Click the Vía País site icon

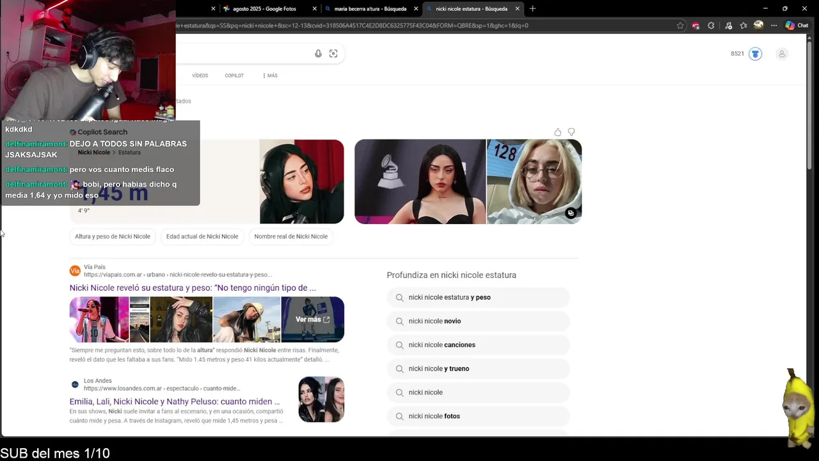[75, 271]
